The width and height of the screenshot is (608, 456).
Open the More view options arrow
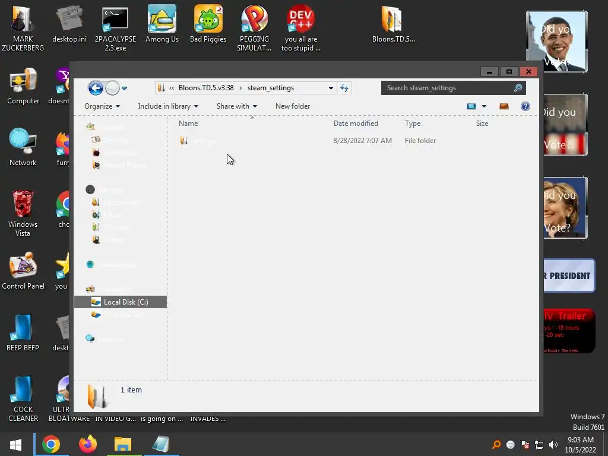(484, 106)
